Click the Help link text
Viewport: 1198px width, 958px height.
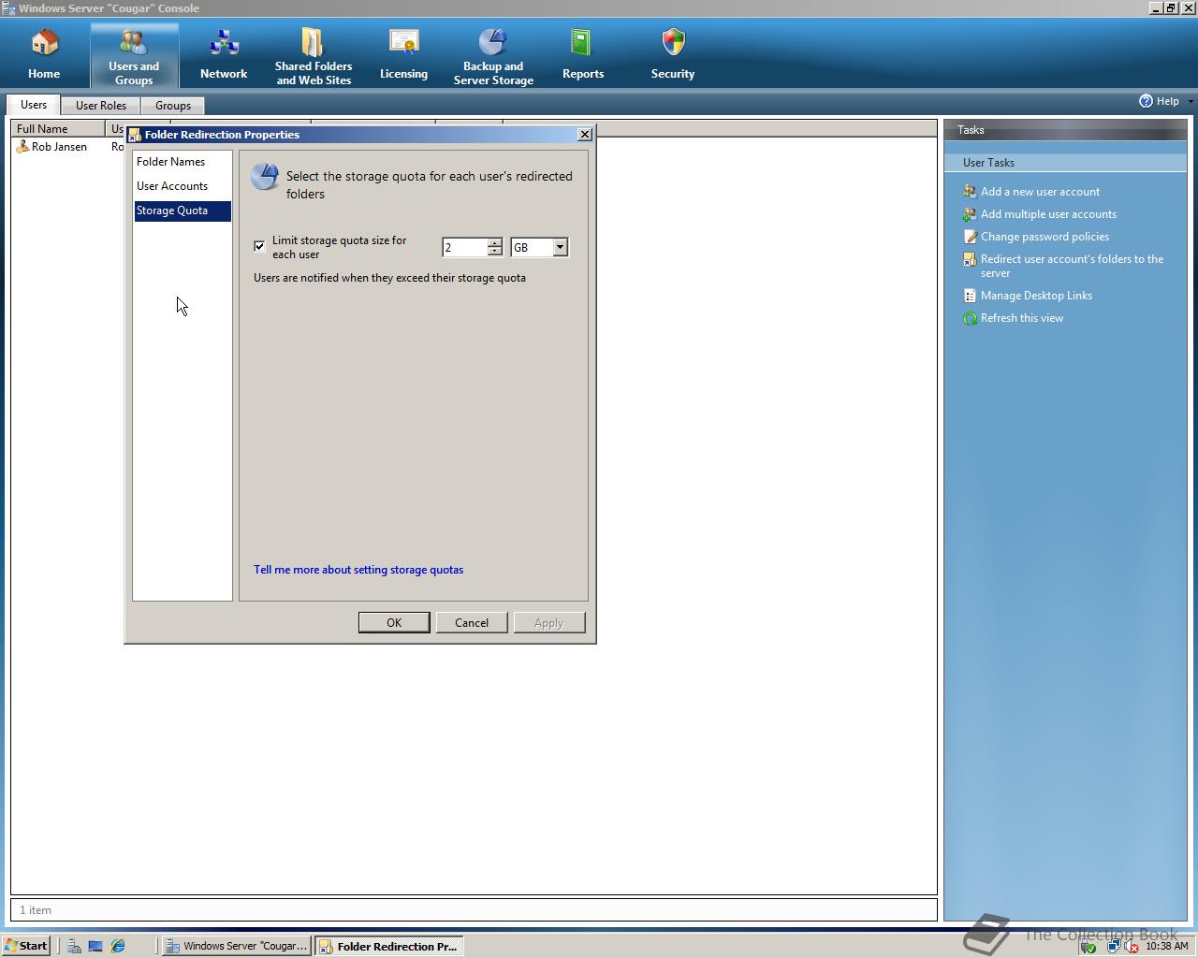point(1167,101)
